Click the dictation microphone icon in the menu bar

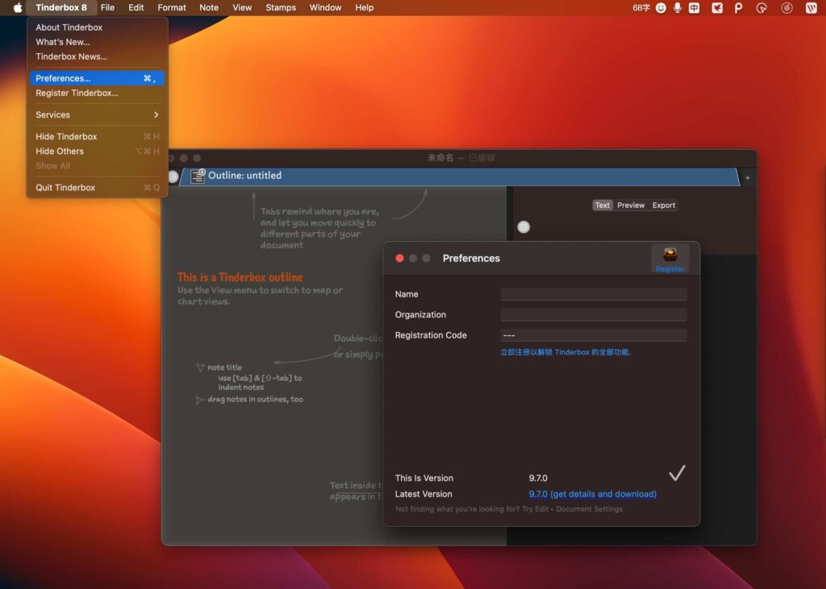[x=678, y=7]
